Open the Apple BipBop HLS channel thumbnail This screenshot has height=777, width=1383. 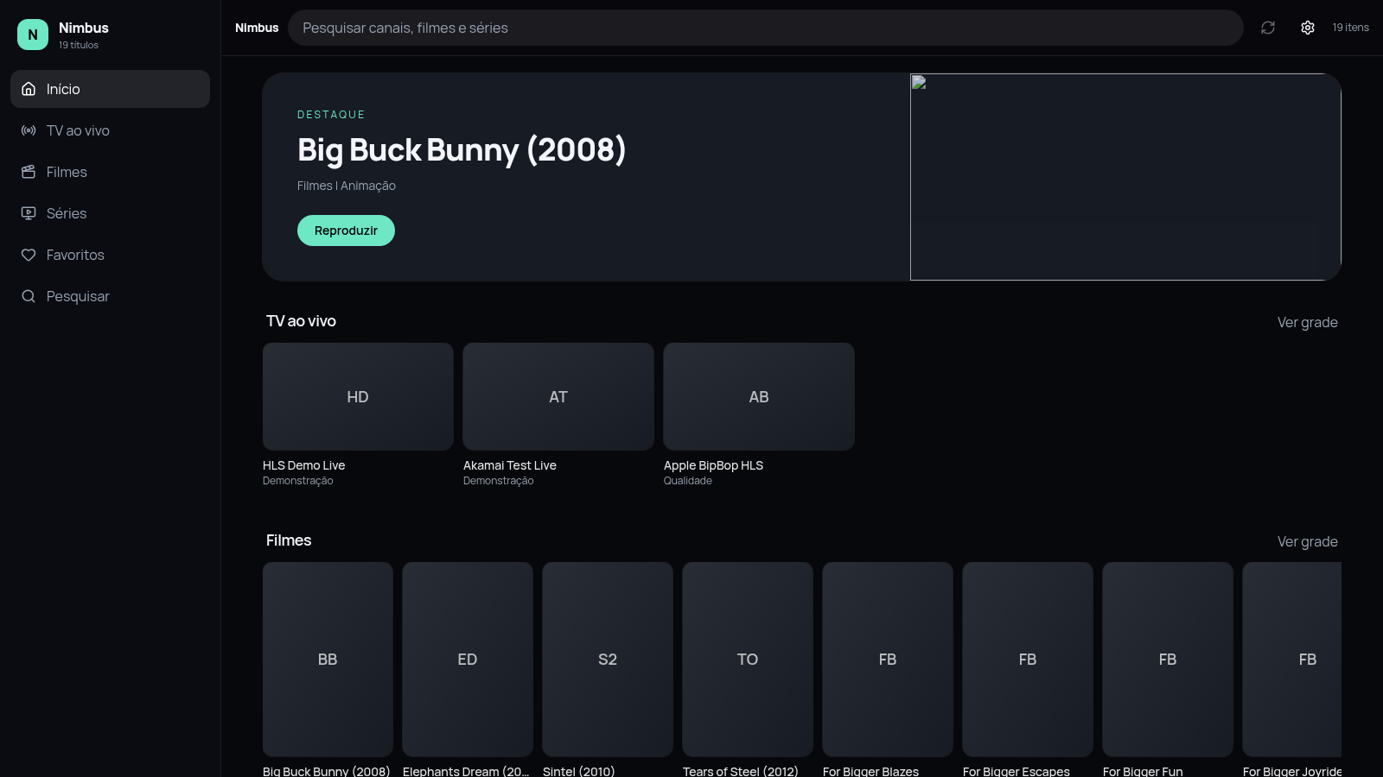(x=759, y=396)
